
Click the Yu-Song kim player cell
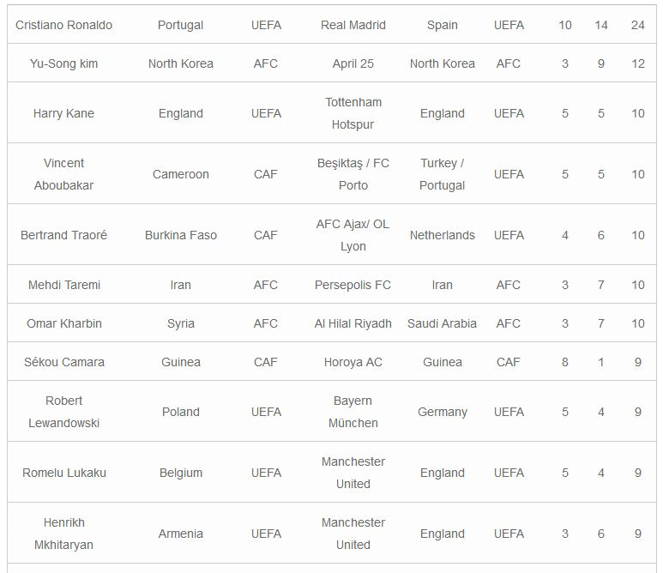(64, 63)
